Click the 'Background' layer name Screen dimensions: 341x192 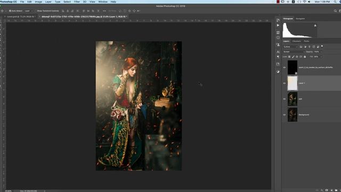[304, 115]
